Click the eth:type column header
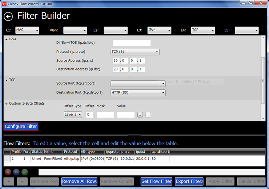 click(92, 152)
